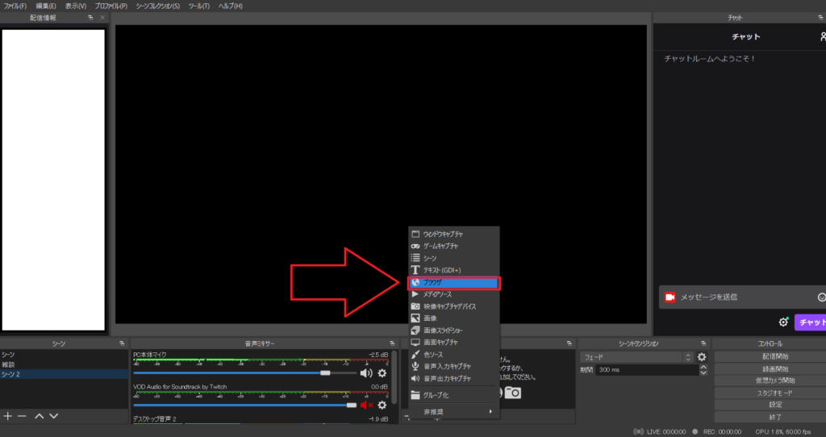
Task: Choose 画面キャプチャ from the source menu
Action: point(454,342)
